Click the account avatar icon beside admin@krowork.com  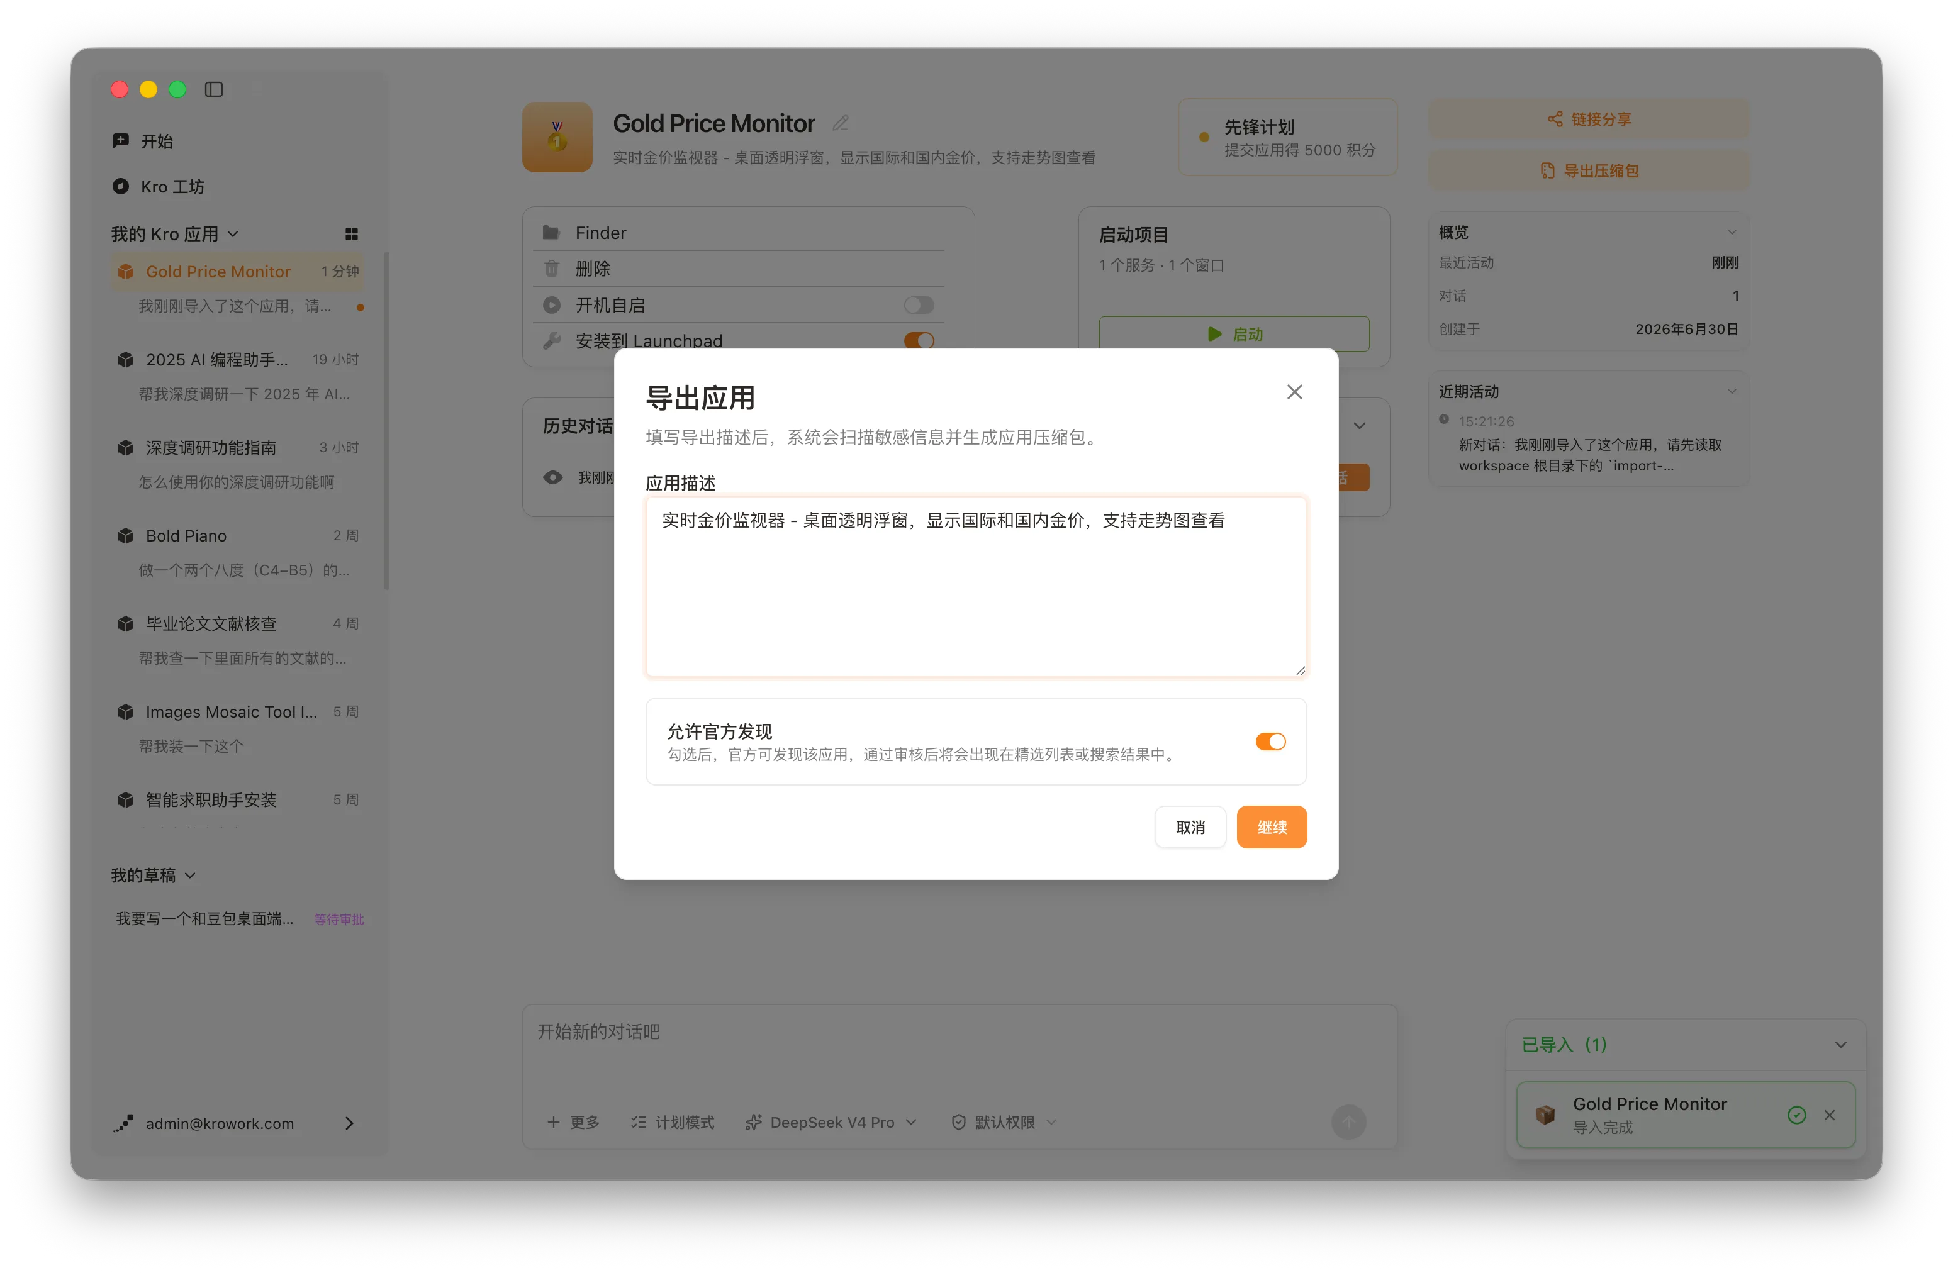pyautogui.click(x=123, y=1124)
